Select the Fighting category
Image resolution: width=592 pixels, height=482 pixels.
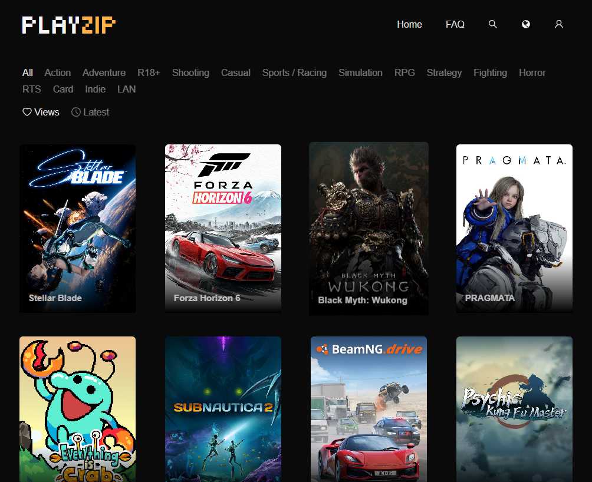pos(490,72)
